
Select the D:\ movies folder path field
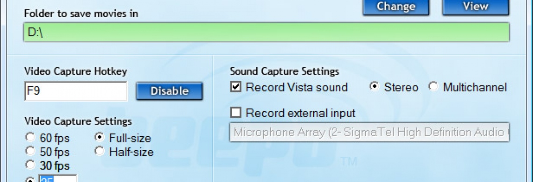[266, 32]
